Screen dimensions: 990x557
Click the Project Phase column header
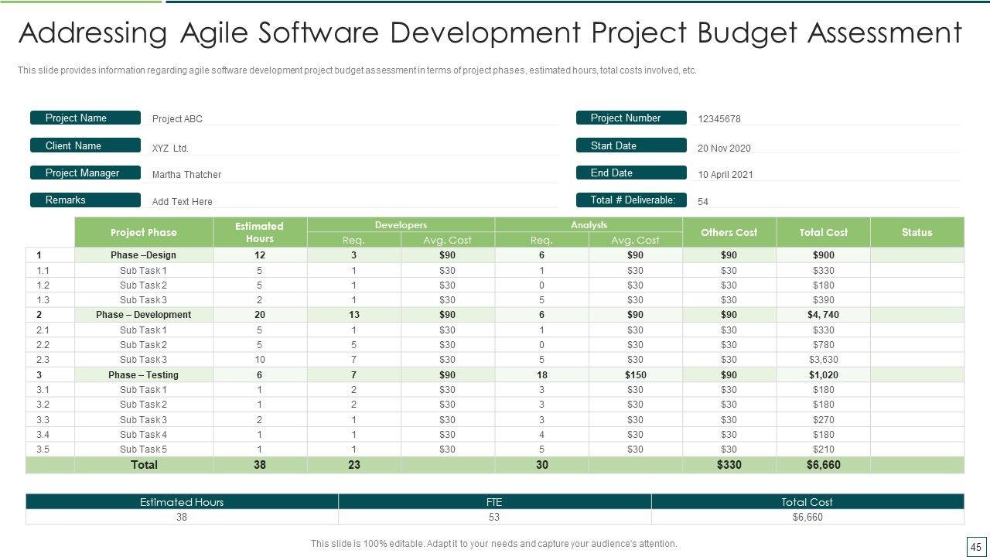(x=144, y=232)
